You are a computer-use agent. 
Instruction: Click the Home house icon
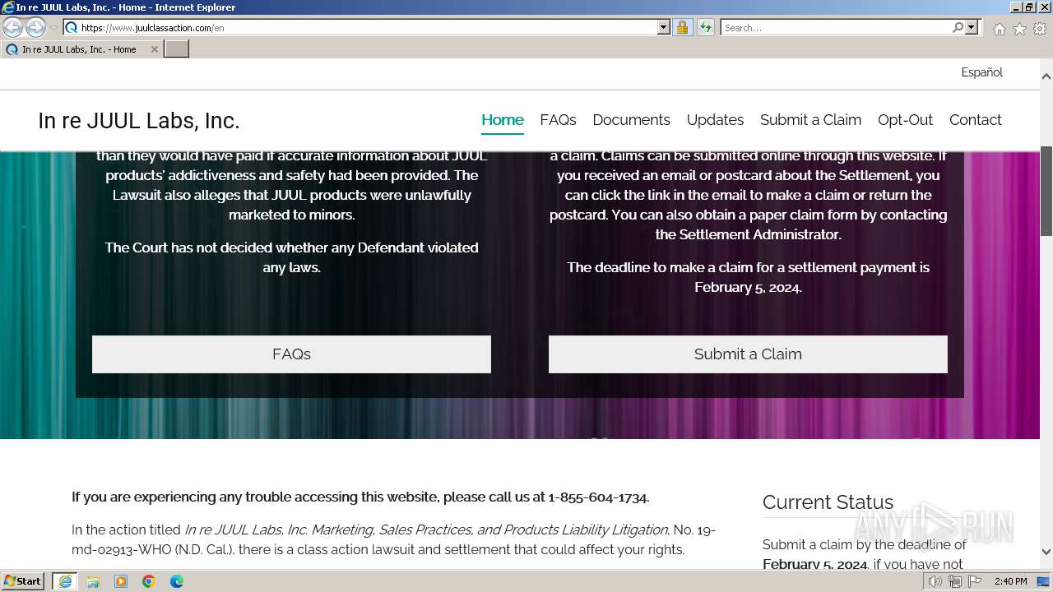999,29
